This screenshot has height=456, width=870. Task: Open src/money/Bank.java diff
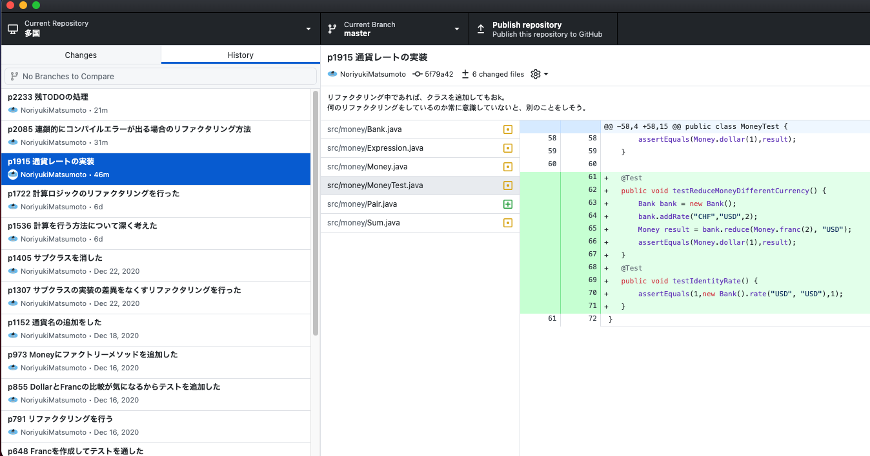[x=420, y=129]
